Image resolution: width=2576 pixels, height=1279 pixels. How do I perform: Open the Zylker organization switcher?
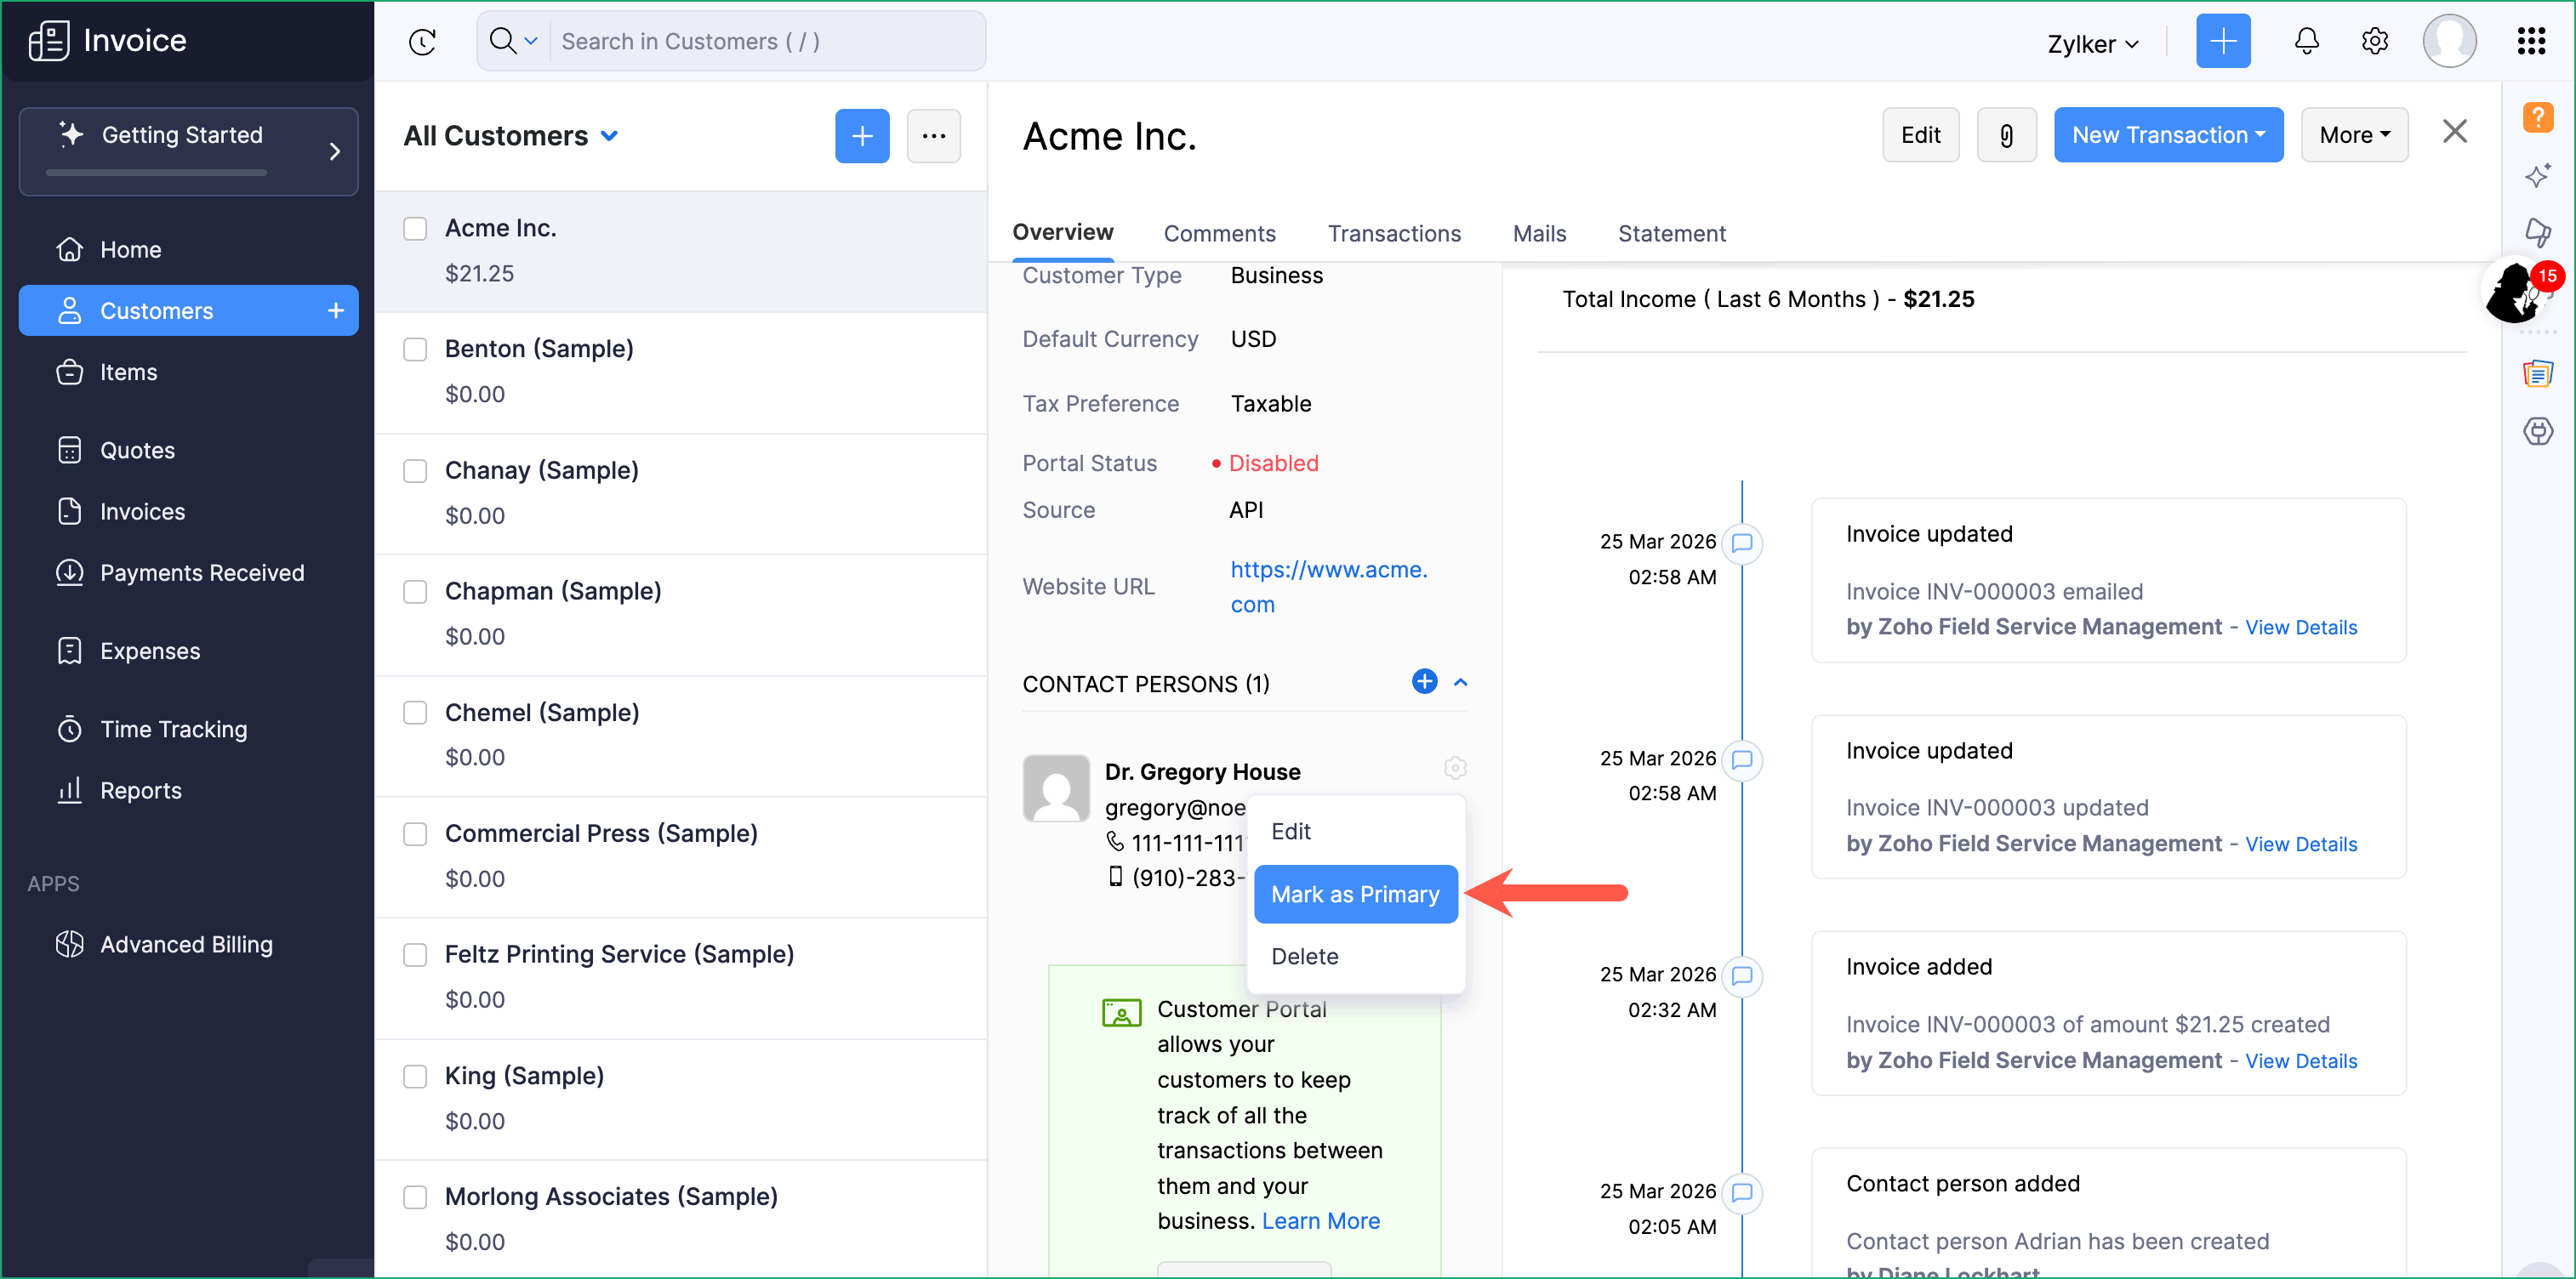(2092, 44)
